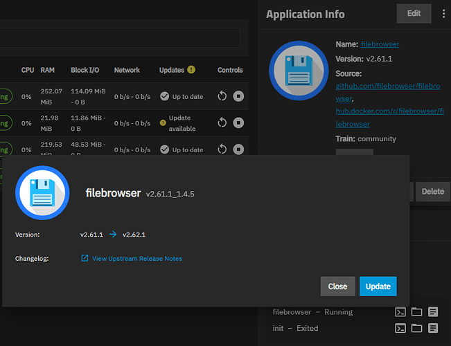This screenshot has width=451, height=346.
Task: Click the filebrowser floppy icon in update dialog
Action: point(42,193)
